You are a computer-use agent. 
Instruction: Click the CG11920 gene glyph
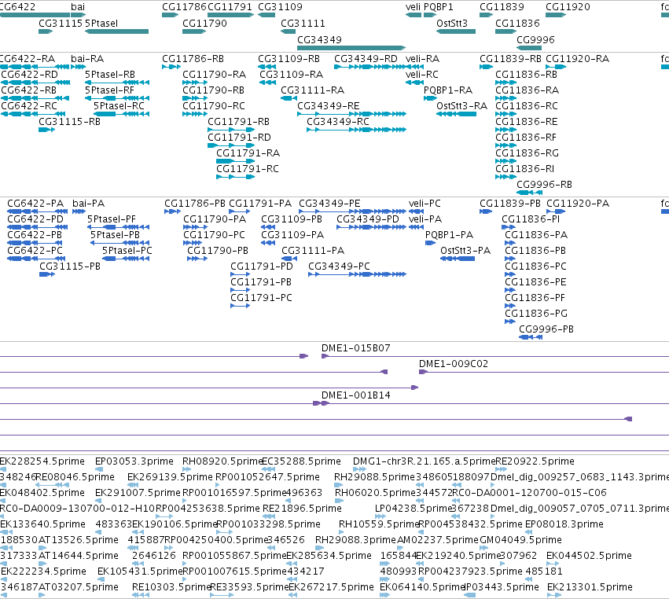[x=556, y=15]
